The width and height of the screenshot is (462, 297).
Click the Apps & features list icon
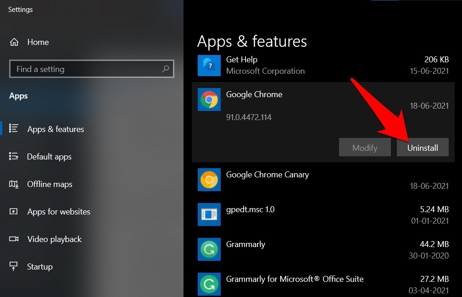tap(14, 128)
